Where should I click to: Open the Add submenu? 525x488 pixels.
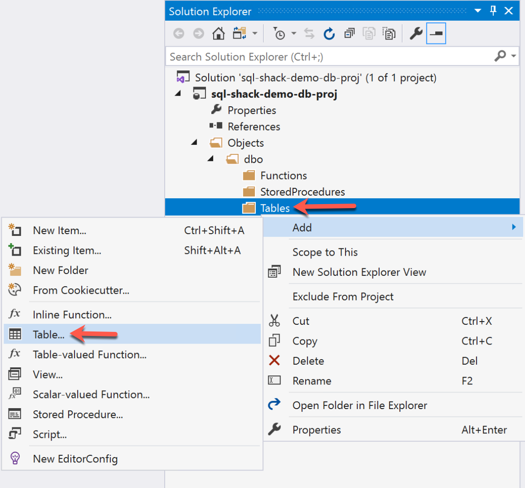(x=302, y=227)
